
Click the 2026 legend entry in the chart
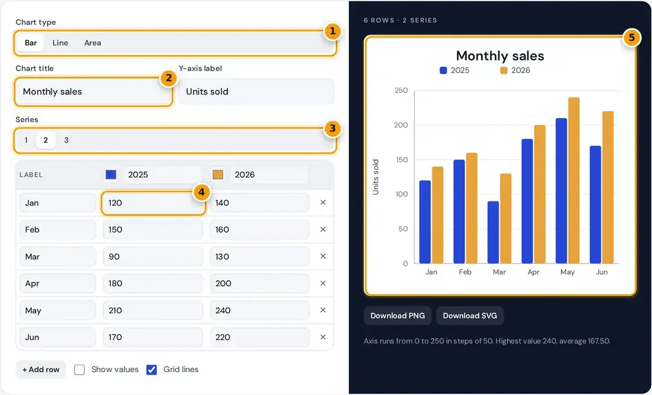pos(515,70)
